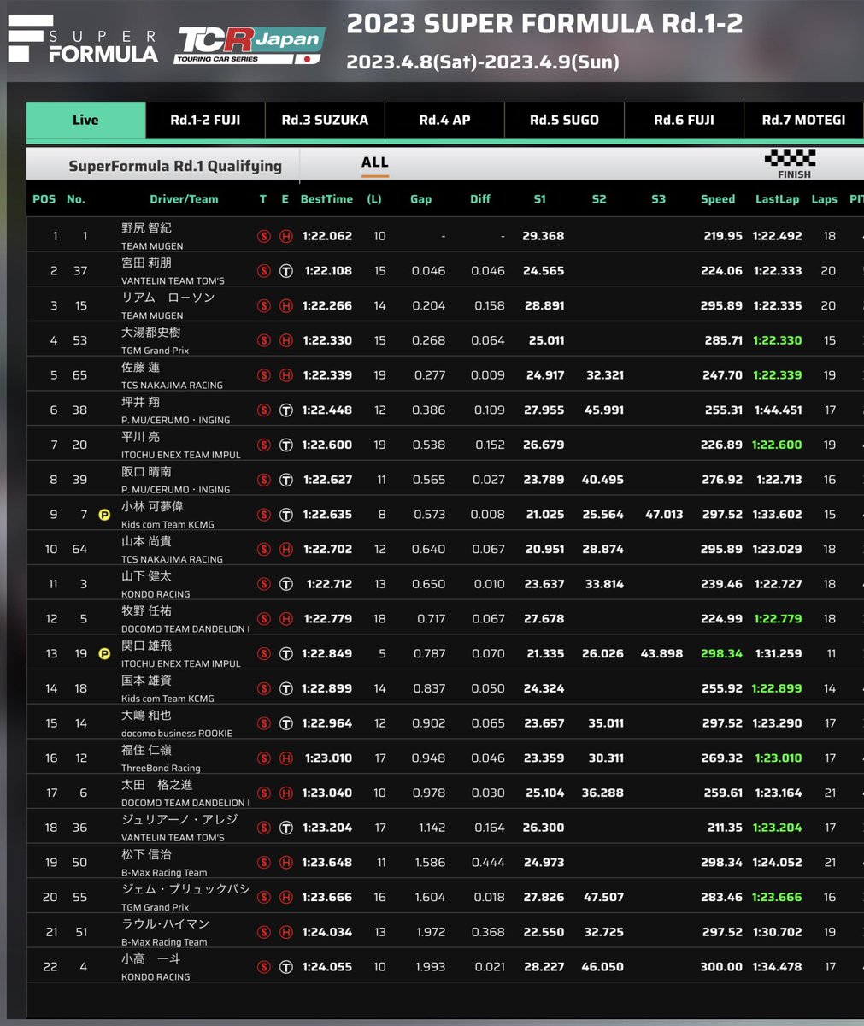
Task: Click the Laps column header
Action: coord(824,199)
